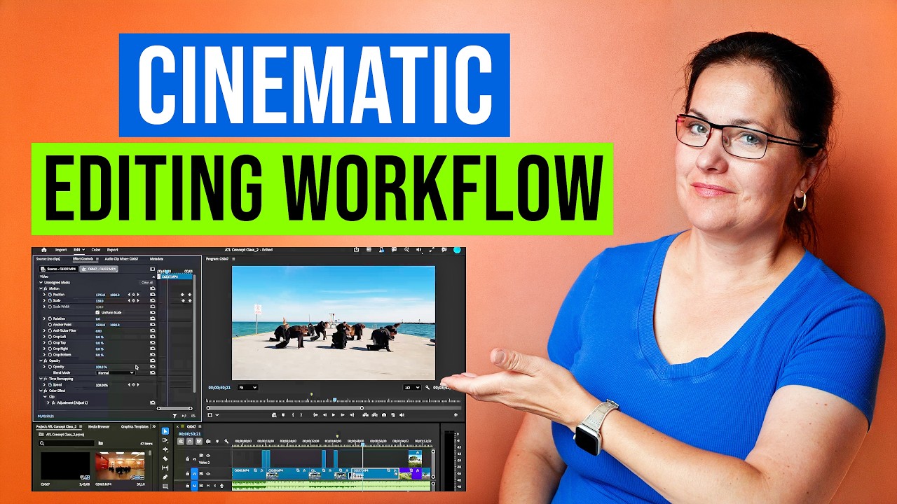The width and height of the screenshot is (897, 504).
Task: Open the Button Editor plus icon
Action: pos(456,415)
